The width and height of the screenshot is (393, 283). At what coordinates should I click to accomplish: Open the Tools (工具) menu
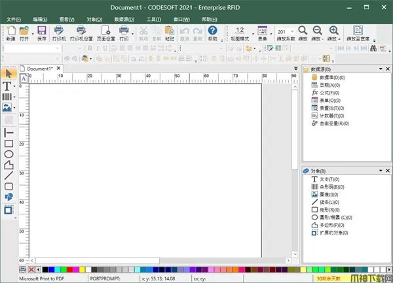coord(154,20)
